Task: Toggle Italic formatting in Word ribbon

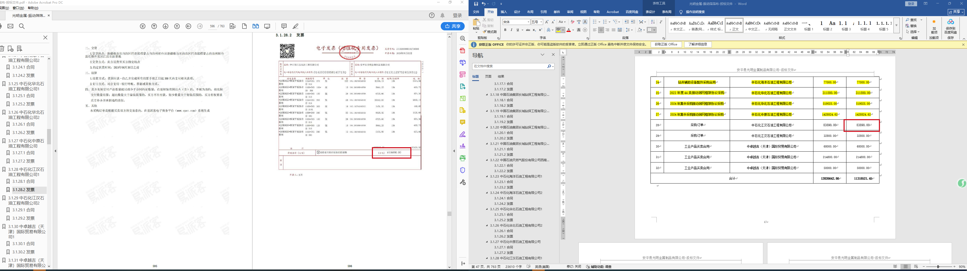Action: click(511, 30)
